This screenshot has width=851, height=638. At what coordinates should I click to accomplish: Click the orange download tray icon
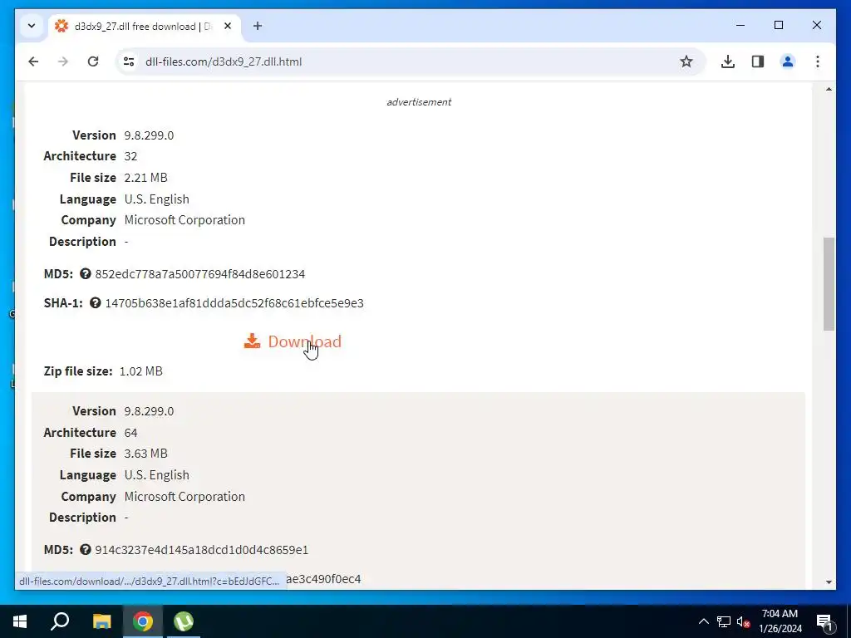(252, 341)
